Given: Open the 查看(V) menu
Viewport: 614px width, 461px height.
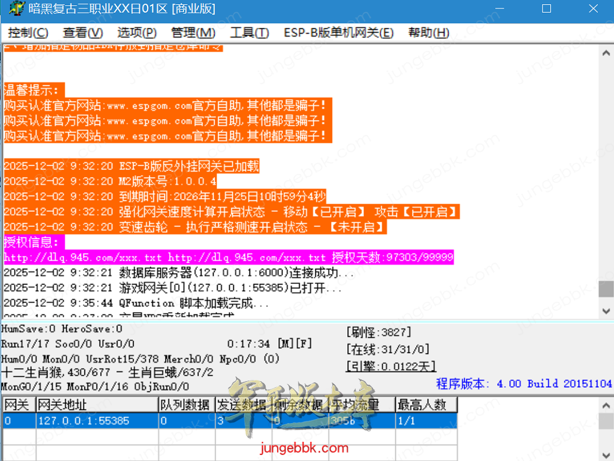Looking at the screenshot, I should 83,33.
